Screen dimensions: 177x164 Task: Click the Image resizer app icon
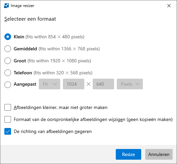pyautogui.click(x=6, y=6)
